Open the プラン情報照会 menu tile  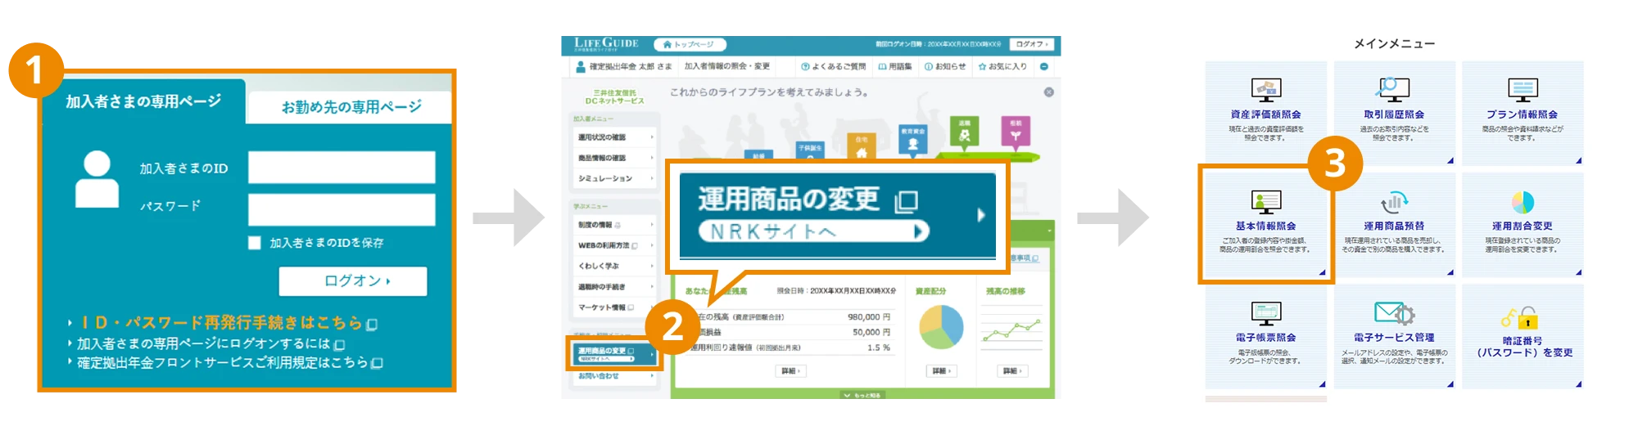coord(1523,113)
